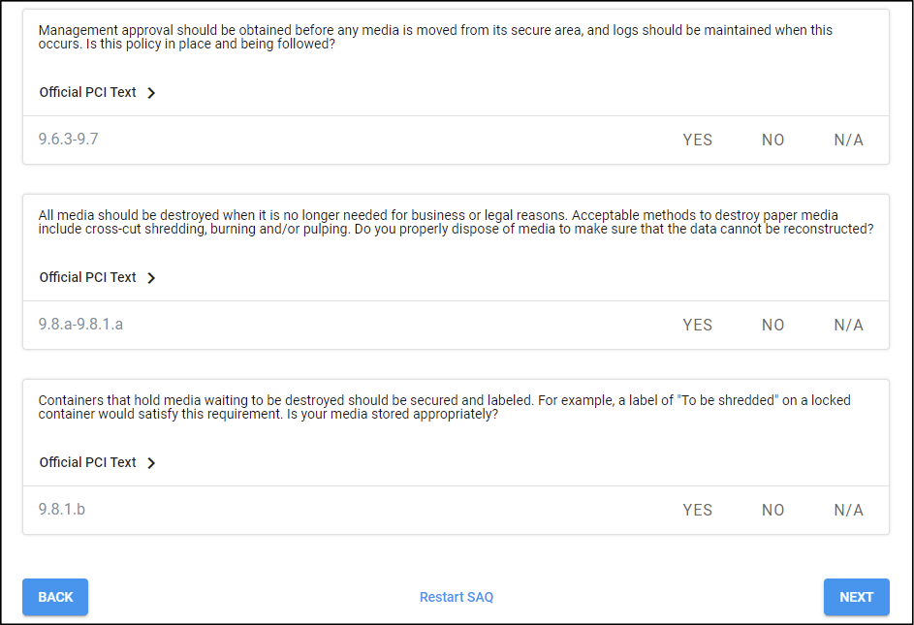This screenshot has width=914, height=625.
Task: Click chevron arrow in media destruction question card
Action: pyautogui.click(x=151, y=278)
